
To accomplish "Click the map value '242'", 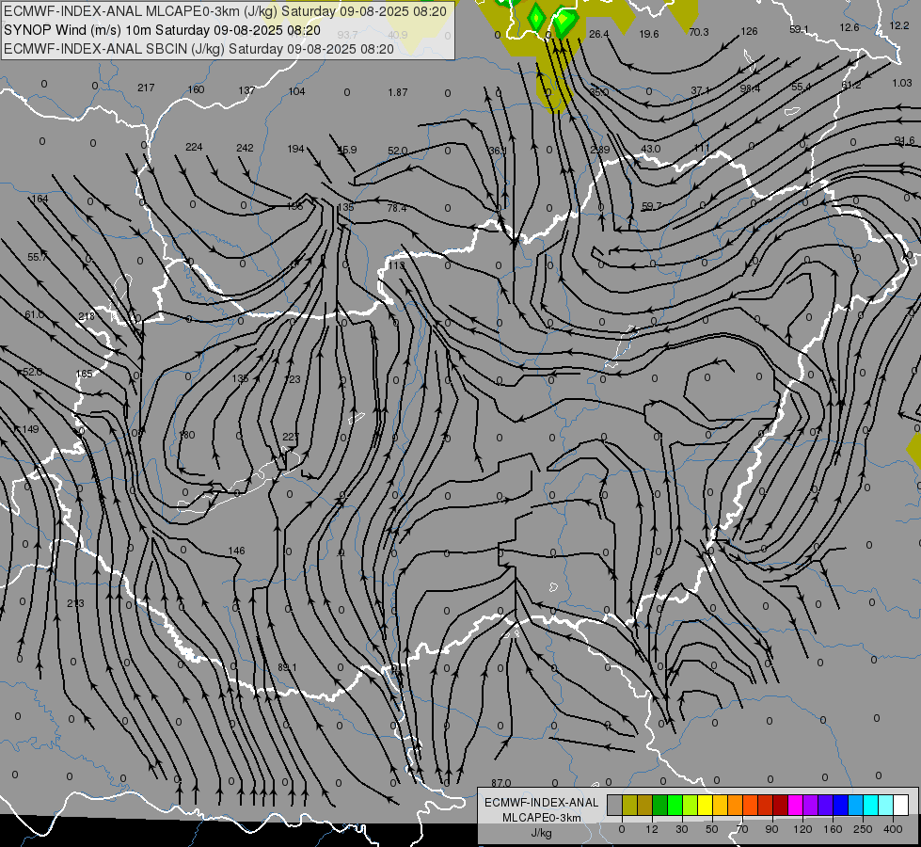I will click(245, 148).
